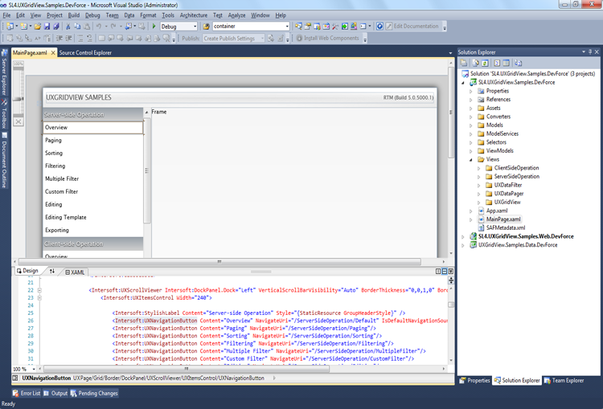Collapse the Views folder

coord(470,160)
